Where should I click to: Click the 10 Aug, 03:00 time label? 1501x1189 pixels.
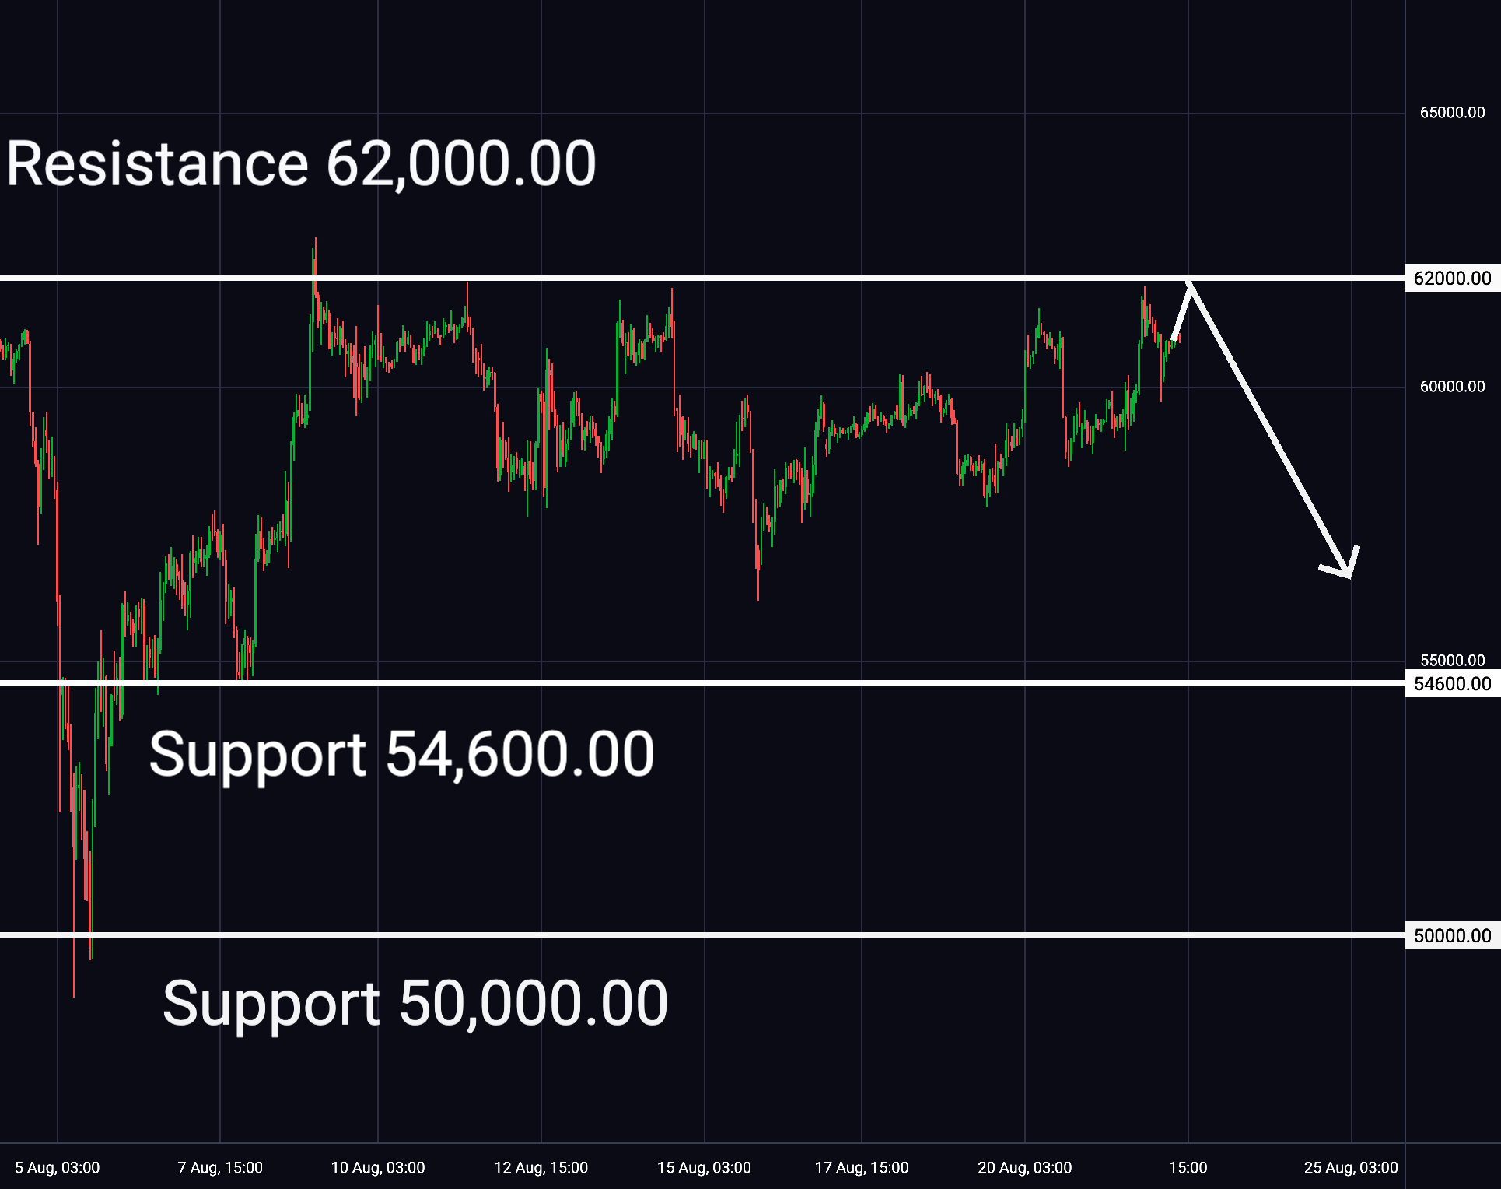pos(378,1167)
